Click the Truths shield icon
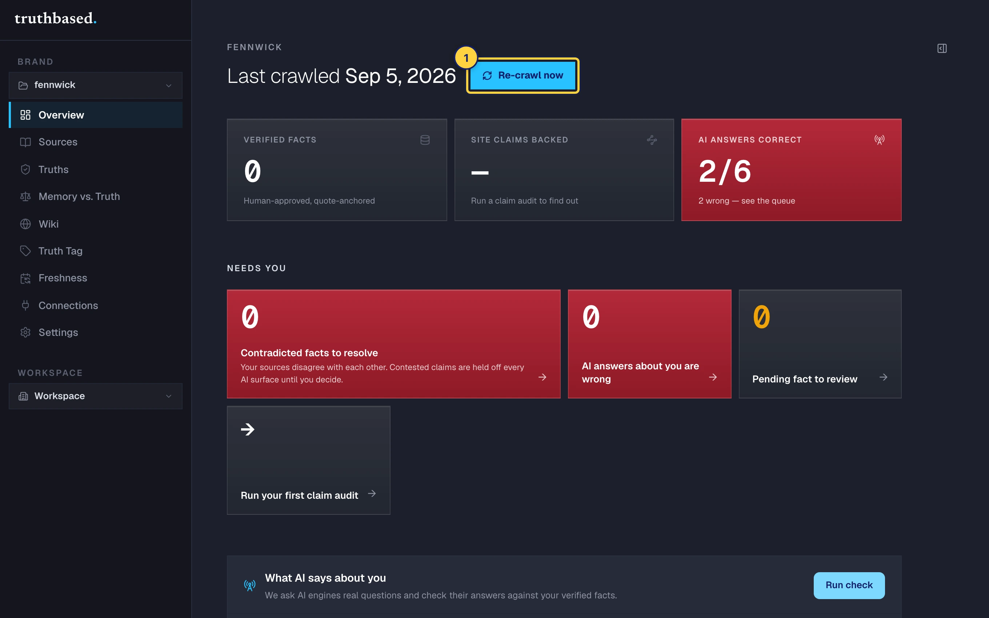989x618 pixels. 25,169
